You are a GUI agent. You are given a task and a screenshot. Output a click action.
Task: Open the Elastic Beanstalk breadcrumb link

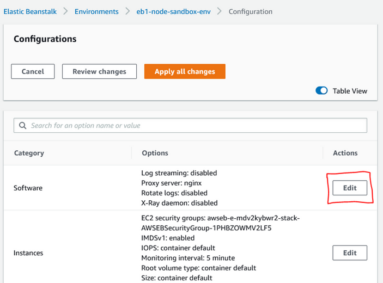pyautogui.click(x=30, y=11)
